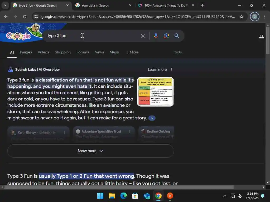Open search Tools
This screenshot has width=270, height=202.
pyautogui.click(x=177, y=52)
